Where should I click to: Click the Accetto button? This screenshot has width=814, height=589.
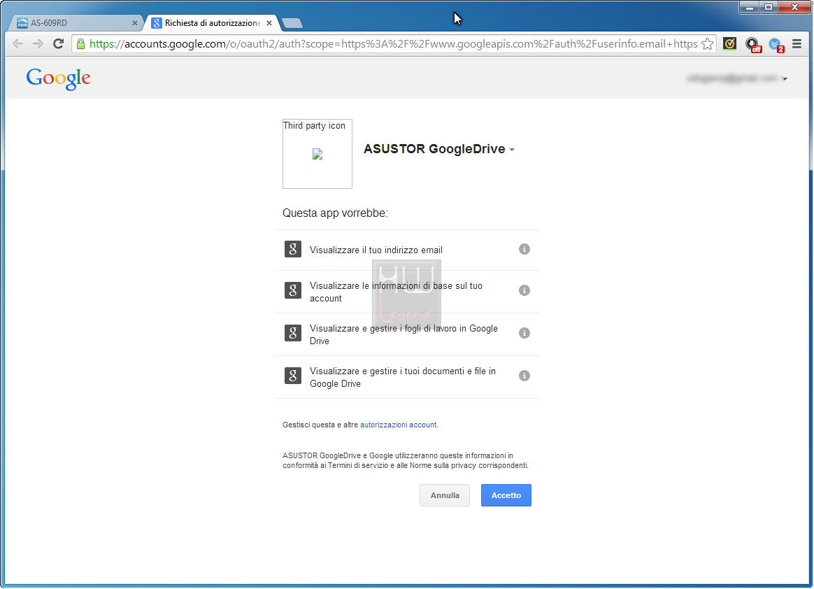pos(506,495)
